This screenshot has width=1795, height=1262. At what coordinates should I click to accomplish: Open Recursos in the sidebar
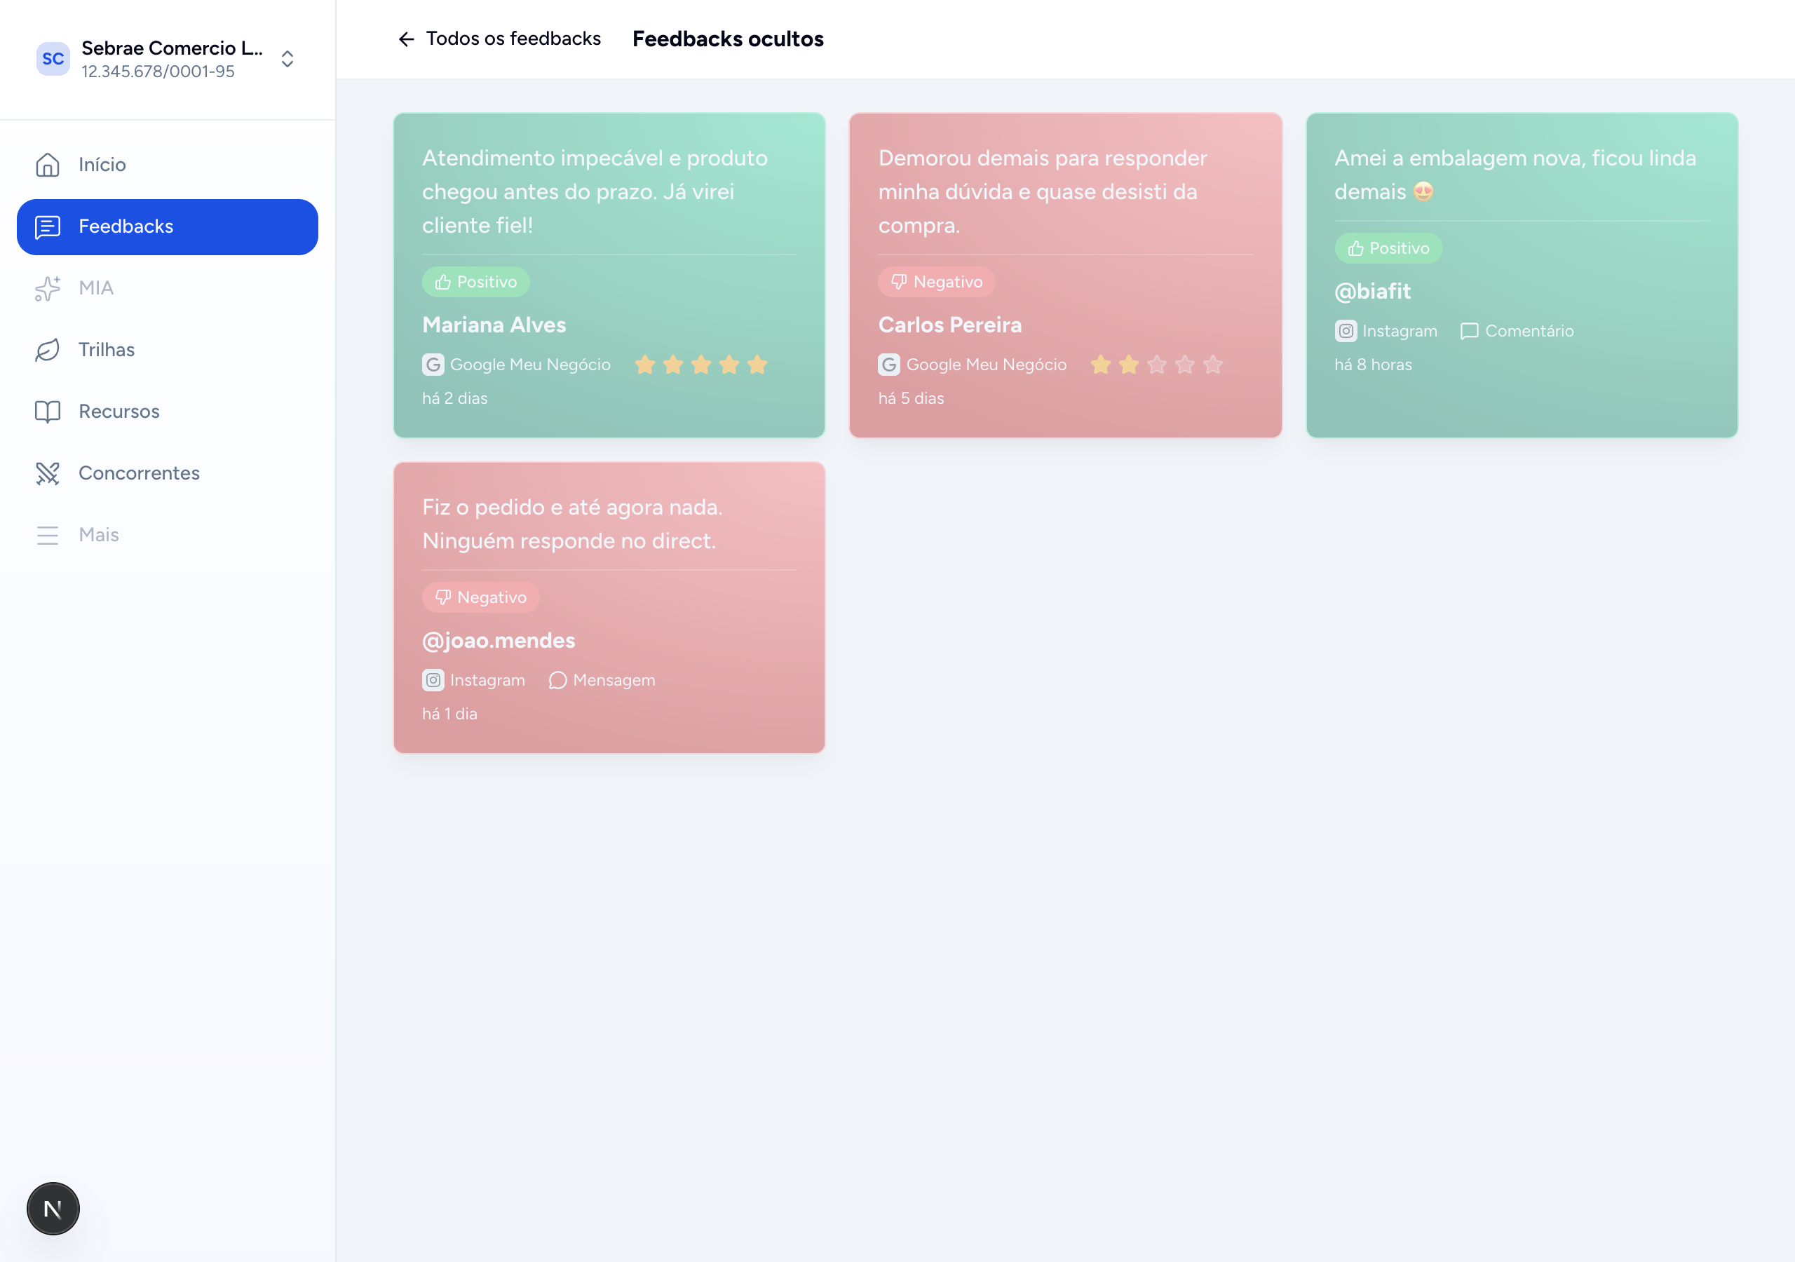(168, 412)
